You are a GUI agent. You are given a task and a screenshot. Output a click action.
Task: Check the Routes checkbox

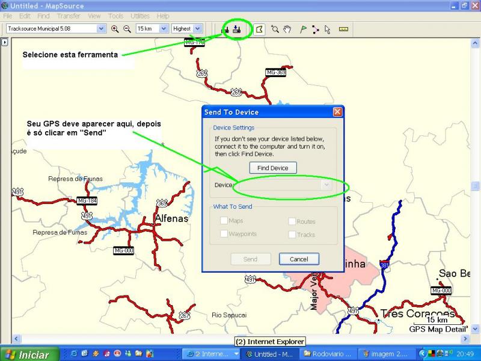pyautogui.click(x=292, y=221)
